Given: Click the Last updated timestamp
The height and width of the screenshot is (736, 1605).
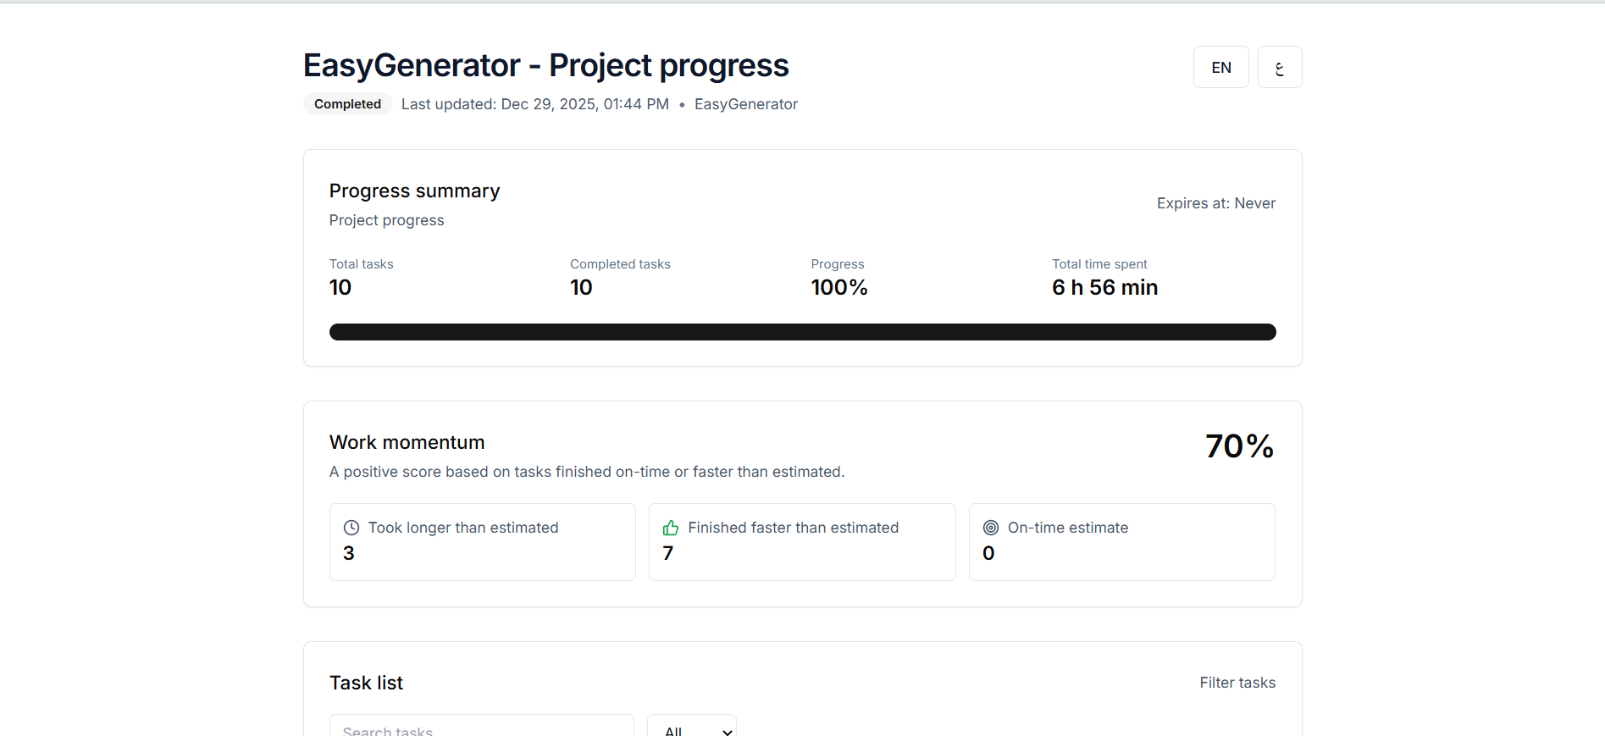Looking at the screenshot, I should [535, 104].
